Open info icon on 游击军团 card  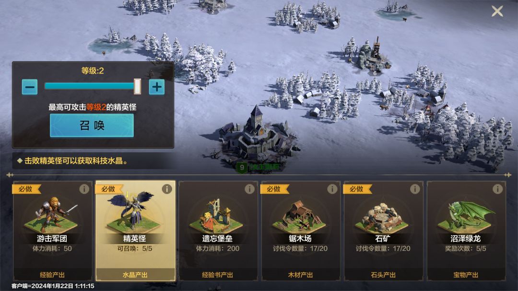tap(84, 189)
